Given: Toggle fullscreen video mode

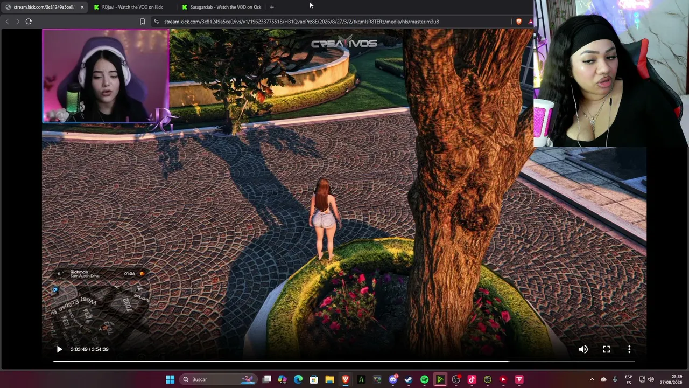Looking at the screenshot, I should click(x=606, y=349).
